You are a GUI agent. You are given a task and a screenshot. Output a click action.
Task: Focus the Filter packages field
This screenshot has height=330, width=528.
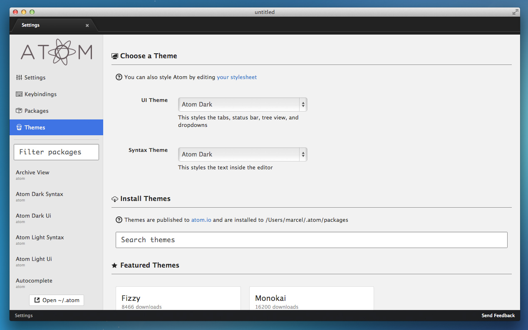click(57, 152)
